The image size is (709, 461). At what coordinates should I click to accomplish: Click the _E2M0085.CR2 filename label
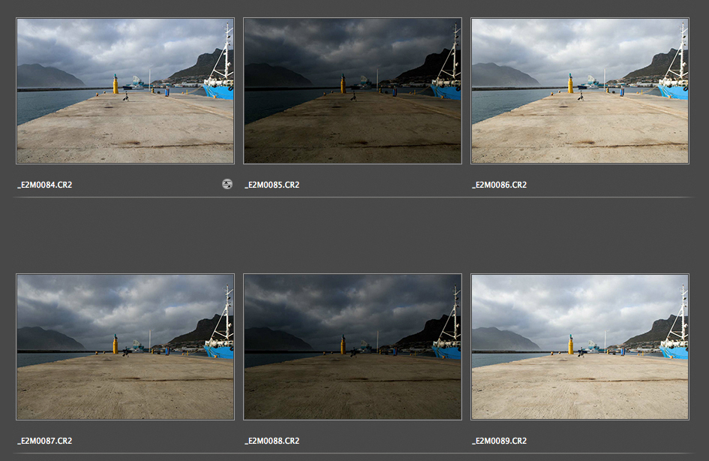[272, 185]
